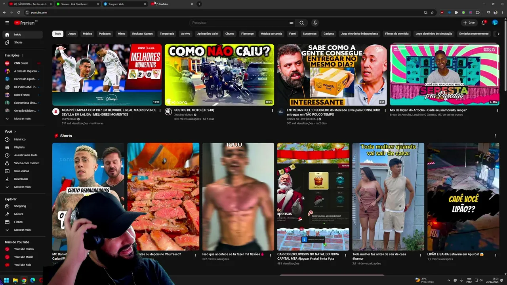The width and height of the screenshot is (507, 285).
Task: Expand Mostrar mais under Explorar
Action: tap(23, 230)
